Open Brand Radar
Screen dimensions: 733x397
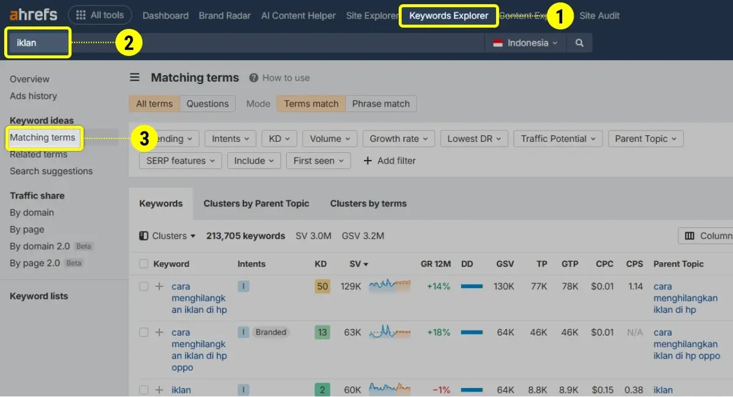[225, 15]
